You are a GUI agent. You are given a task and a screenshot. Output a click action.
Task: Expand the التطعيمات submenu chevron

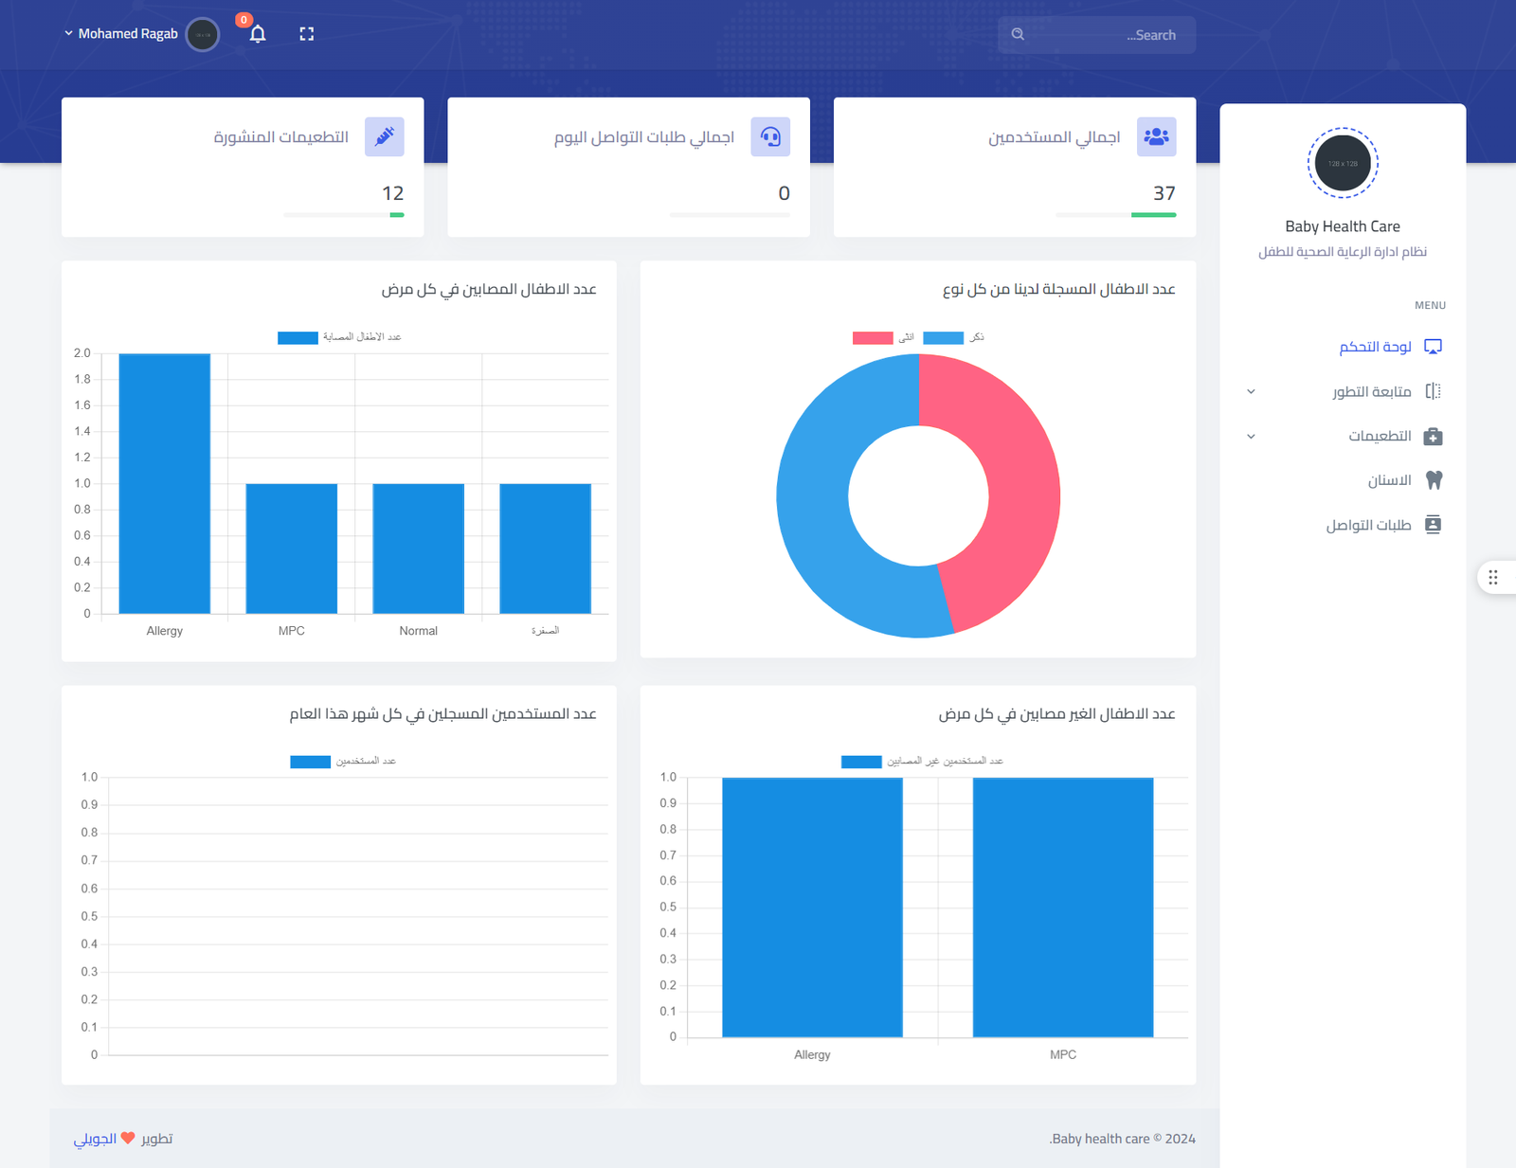[x=1251, y=436]
